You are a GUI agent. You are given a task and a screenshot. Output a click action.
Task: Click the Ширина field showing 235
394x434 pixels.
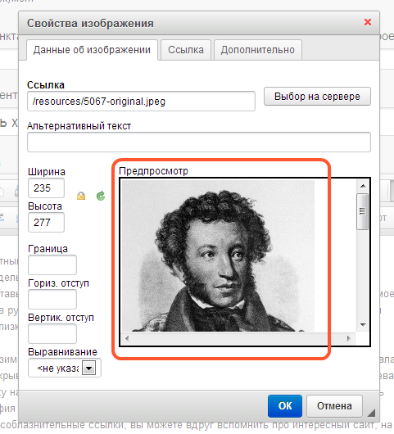click(x=46, y=188)
